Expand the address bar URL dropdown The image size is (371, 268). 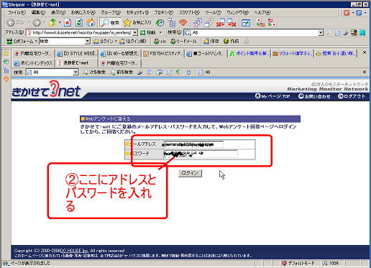pos(135,32)
